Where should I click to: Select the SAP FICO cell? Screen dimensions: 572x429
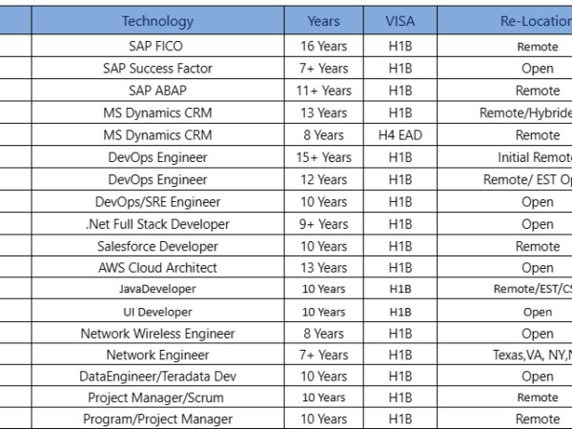point(157,46)
